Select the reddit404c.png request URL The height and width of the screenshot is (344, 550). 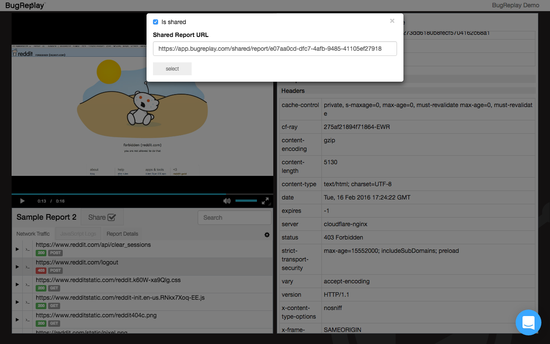pos(96,315)
